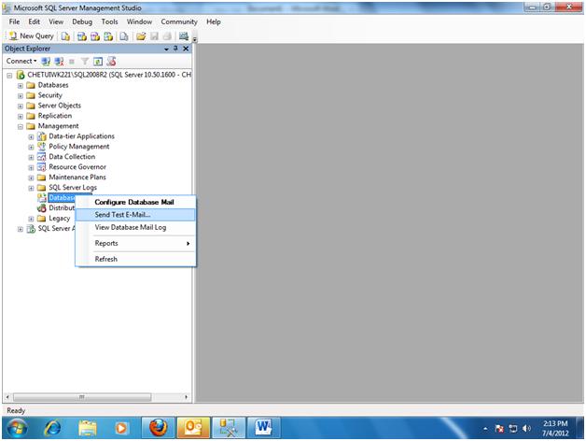Open the Community menu
This screenshot has height=441, width=586.
click(179, 21)
